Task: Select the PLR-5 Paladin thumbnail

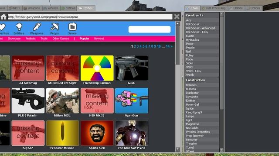Action: pos(28,101)
